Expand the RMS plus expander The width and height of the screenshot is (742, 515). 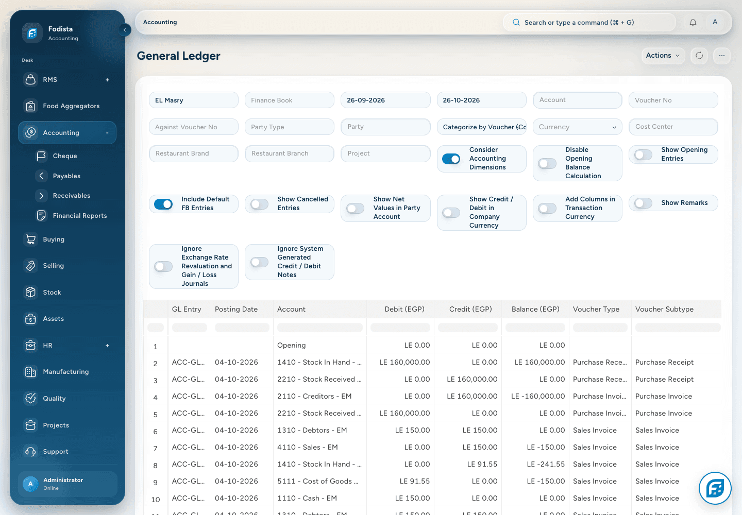pyautogui.click(x=107, y=80)
